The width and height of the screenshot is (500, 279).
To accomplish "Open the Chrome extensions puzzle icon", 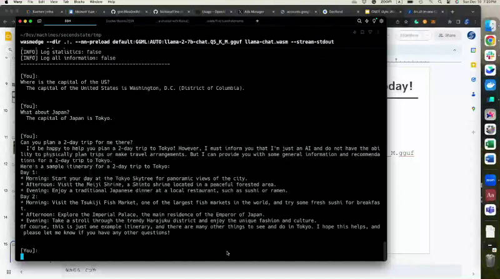I will pos(449,22).
